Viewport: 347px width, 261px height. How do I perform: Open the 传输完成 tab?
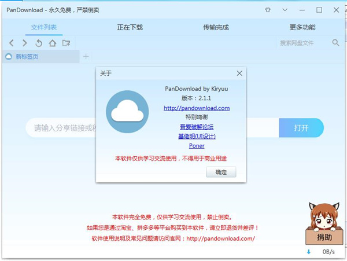216,27
